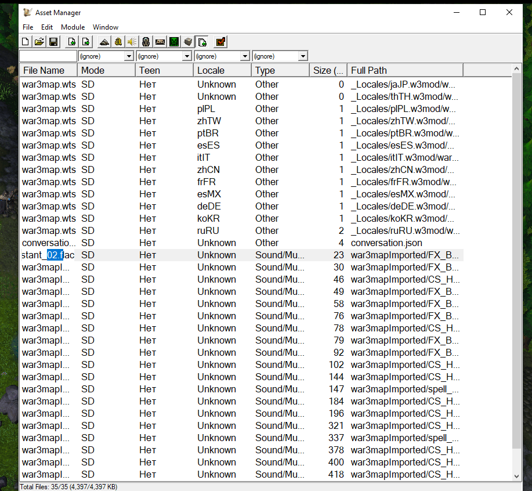Select the row with locale esMX
This screenshot has height=491, width=532.
coord(241,194)
